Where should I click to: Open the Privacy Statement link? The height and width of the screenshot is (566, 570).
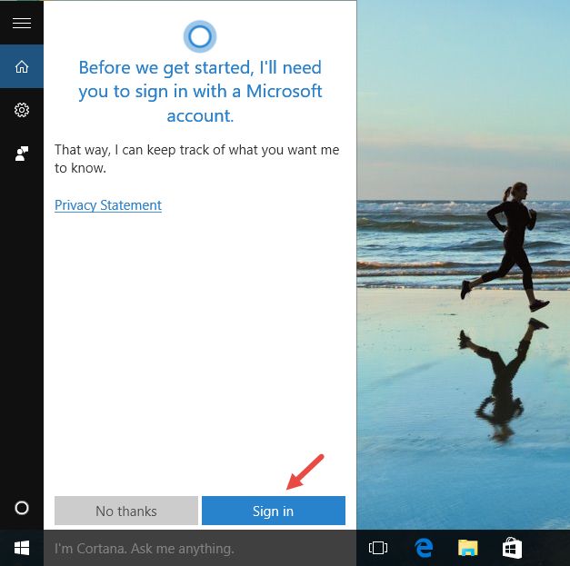(108, 205)
